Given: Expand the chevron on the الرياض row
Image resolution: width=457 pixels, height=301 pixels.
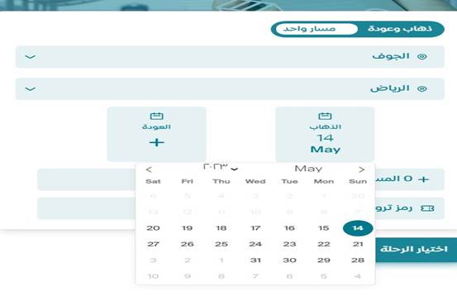Looking at the screenshot, I should 31,89.
